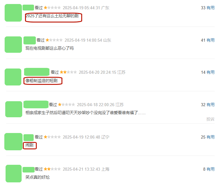Click the username on the Shandong review

tap(30, 40)
